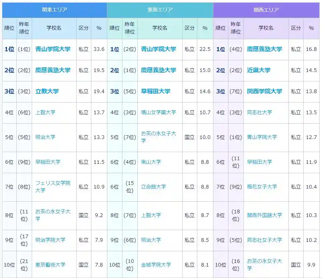Viewport: 322px width, 278px height.
Task: Open the 立命館大学 link
Action: [x=153, y=187]
